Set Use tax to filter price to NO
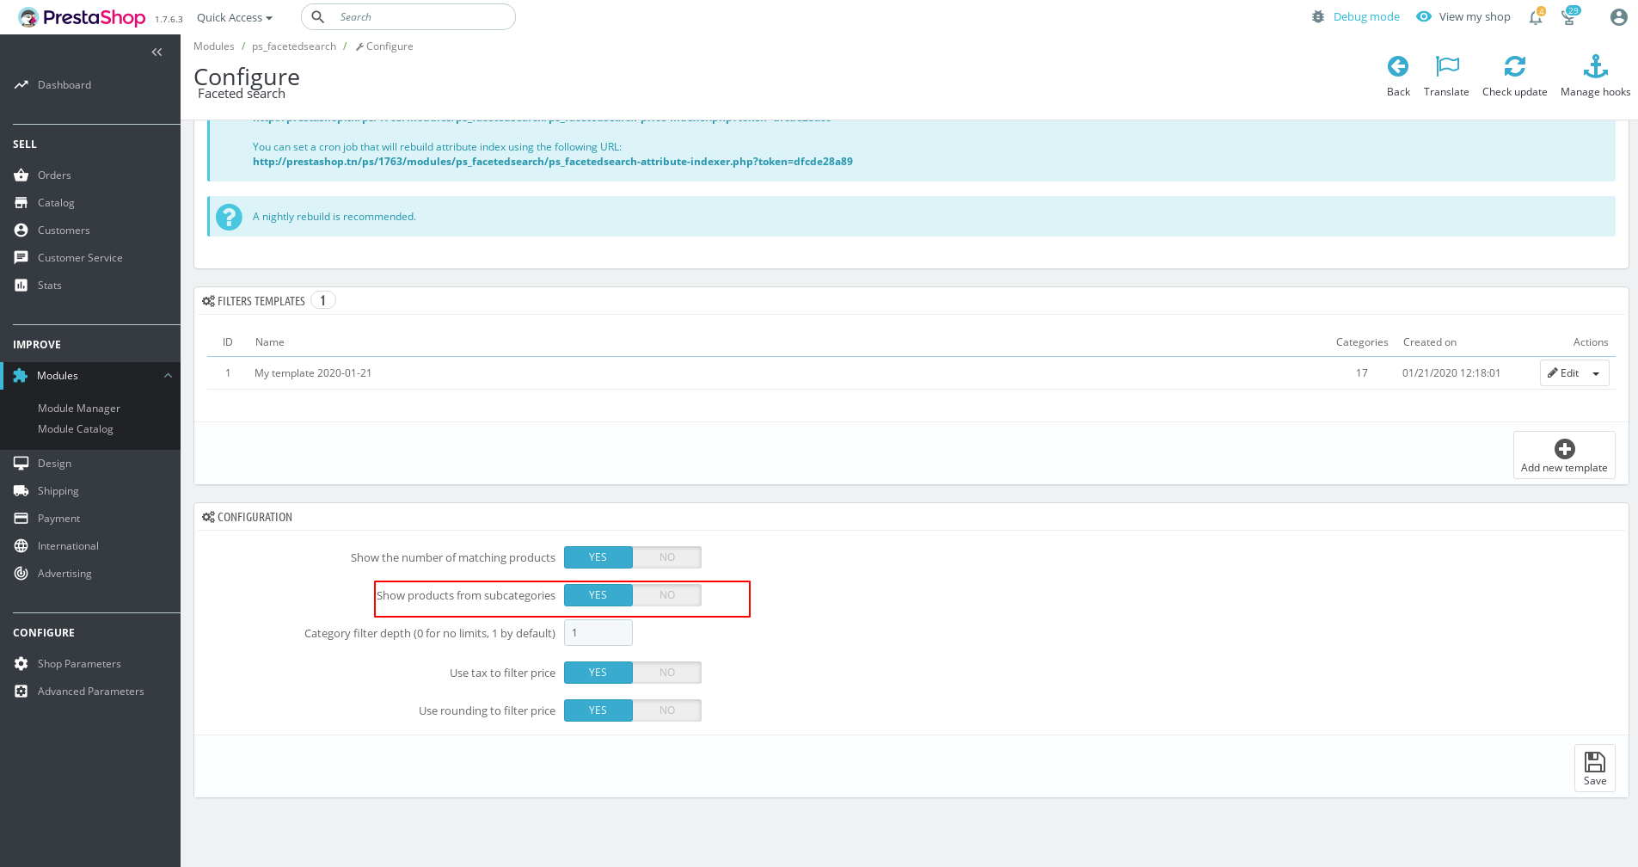The height and width of the screenshot is (867, 1638). (x=667, y=673)
